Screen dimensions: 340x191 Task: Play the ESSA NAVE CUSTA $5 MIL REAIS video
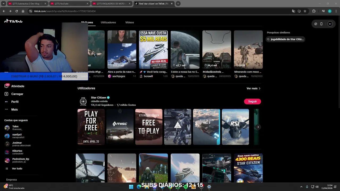click(153, 50)
